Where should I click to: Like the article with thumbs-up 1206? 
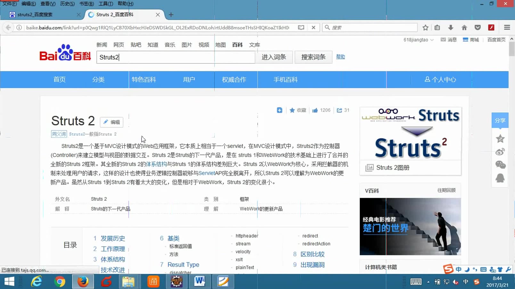[x=321, y=110]
